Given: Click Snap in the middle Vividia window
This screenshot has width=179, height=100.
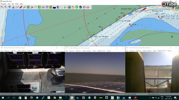Looking at the screenshot, I should coord(94,51).
